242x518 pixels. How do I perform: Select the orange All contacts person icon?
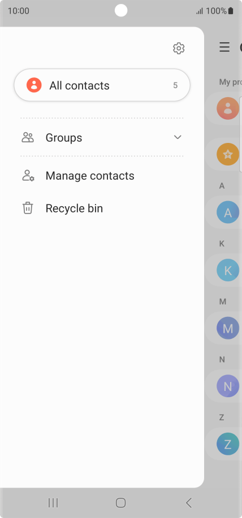[x=34, y=85]
